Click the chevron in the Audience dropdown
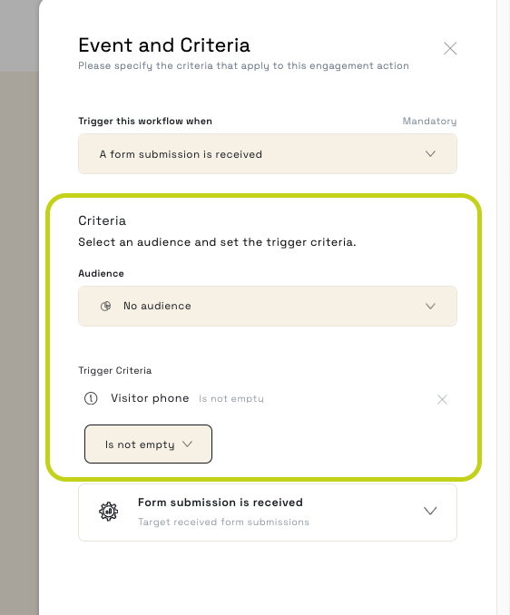 [430, 306]
